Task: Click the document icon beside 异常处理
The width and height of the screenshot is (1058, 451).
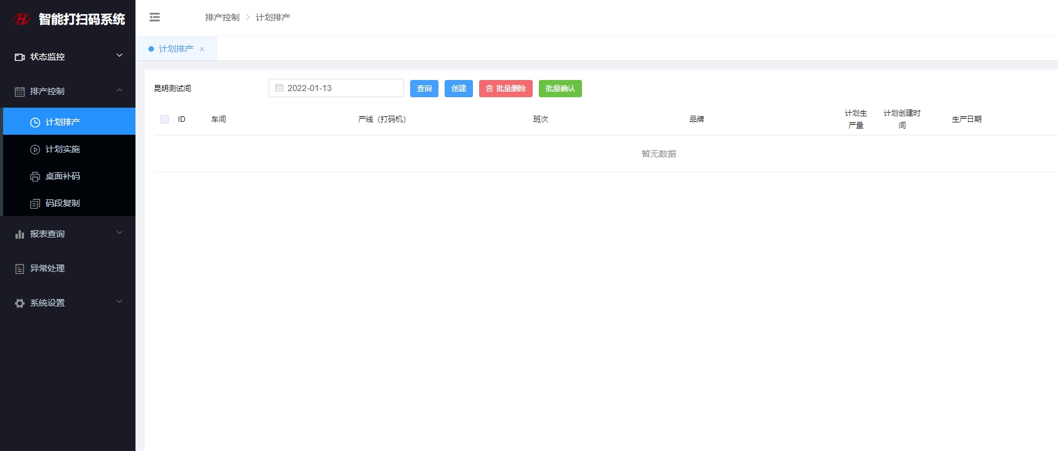Action: click(x=20, y=268)
